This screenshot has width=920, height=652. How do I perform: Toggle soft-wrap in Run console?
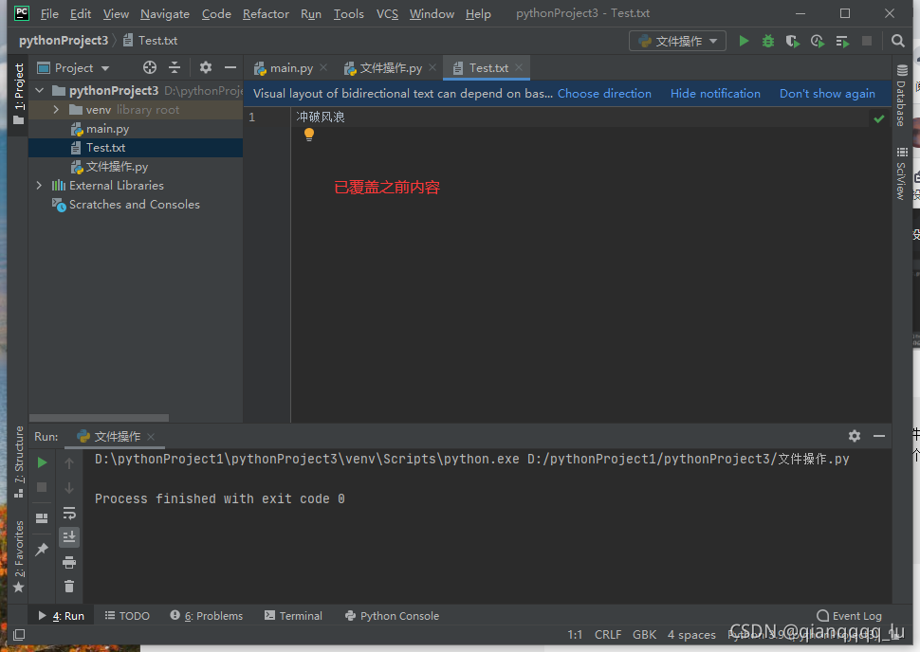[69, 513]
